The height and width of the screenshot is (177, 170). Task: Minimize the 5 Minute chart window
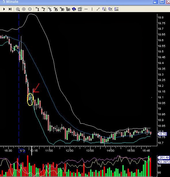[155, 2]
